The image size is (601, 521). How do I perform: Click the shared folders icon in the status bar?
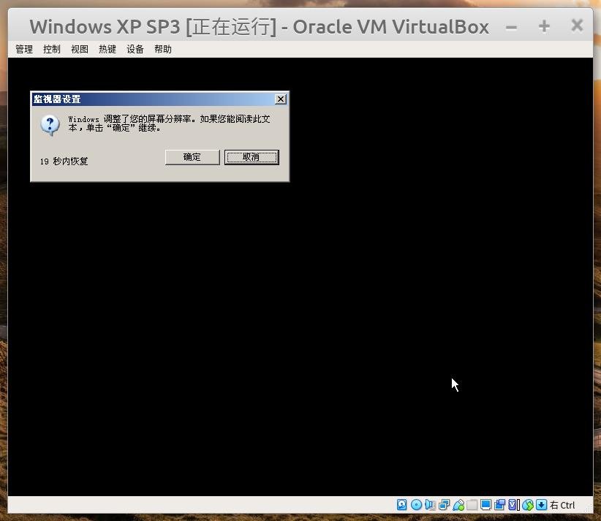click(x=472, y=505)
